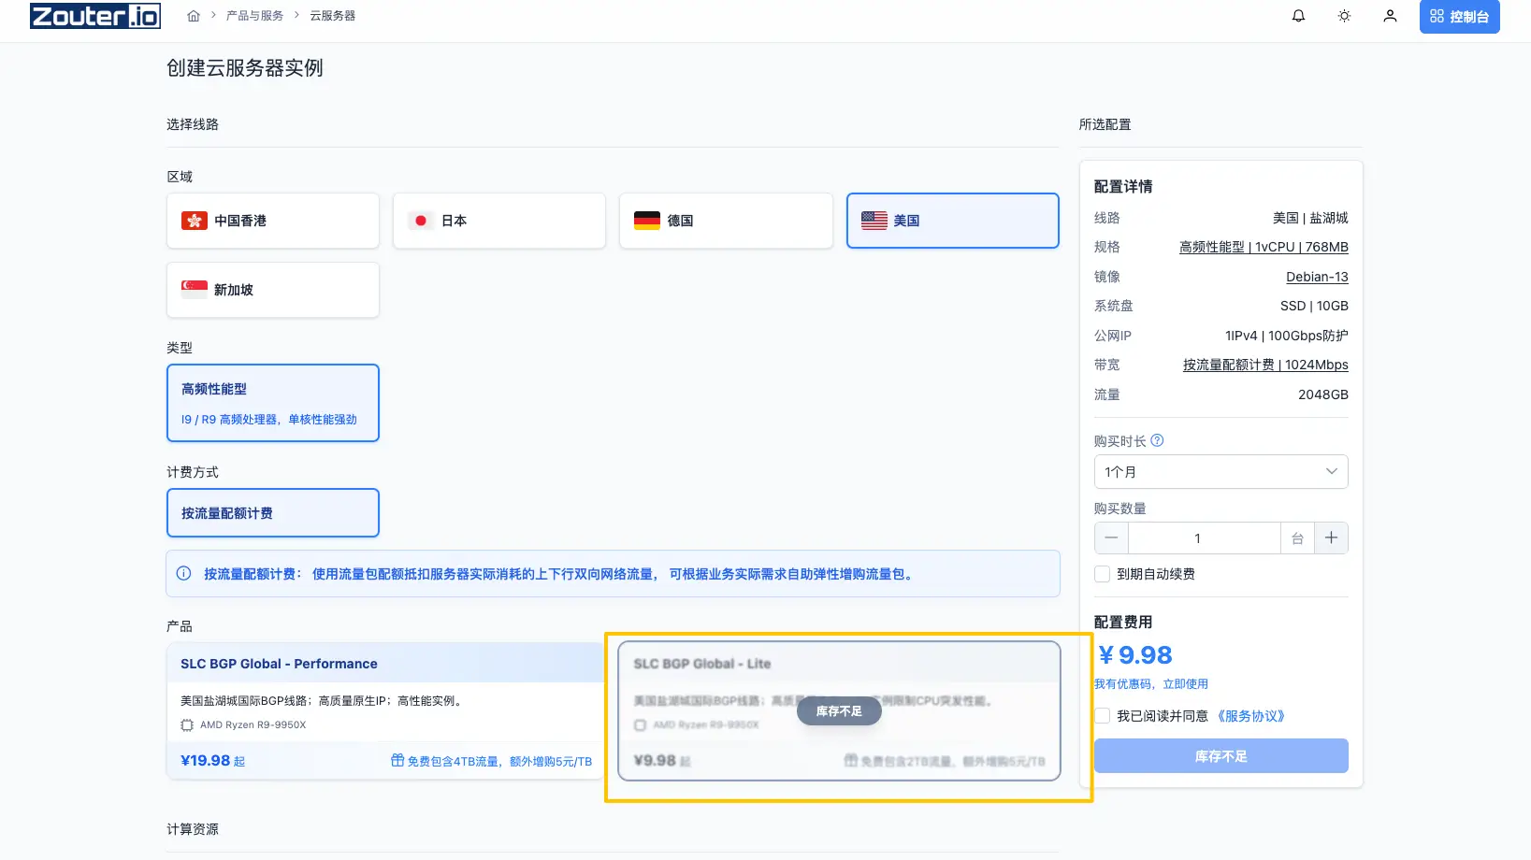Click the Zouter.io logo
The height and width of the screenshot is (860, 1531).
pos(95,16)
